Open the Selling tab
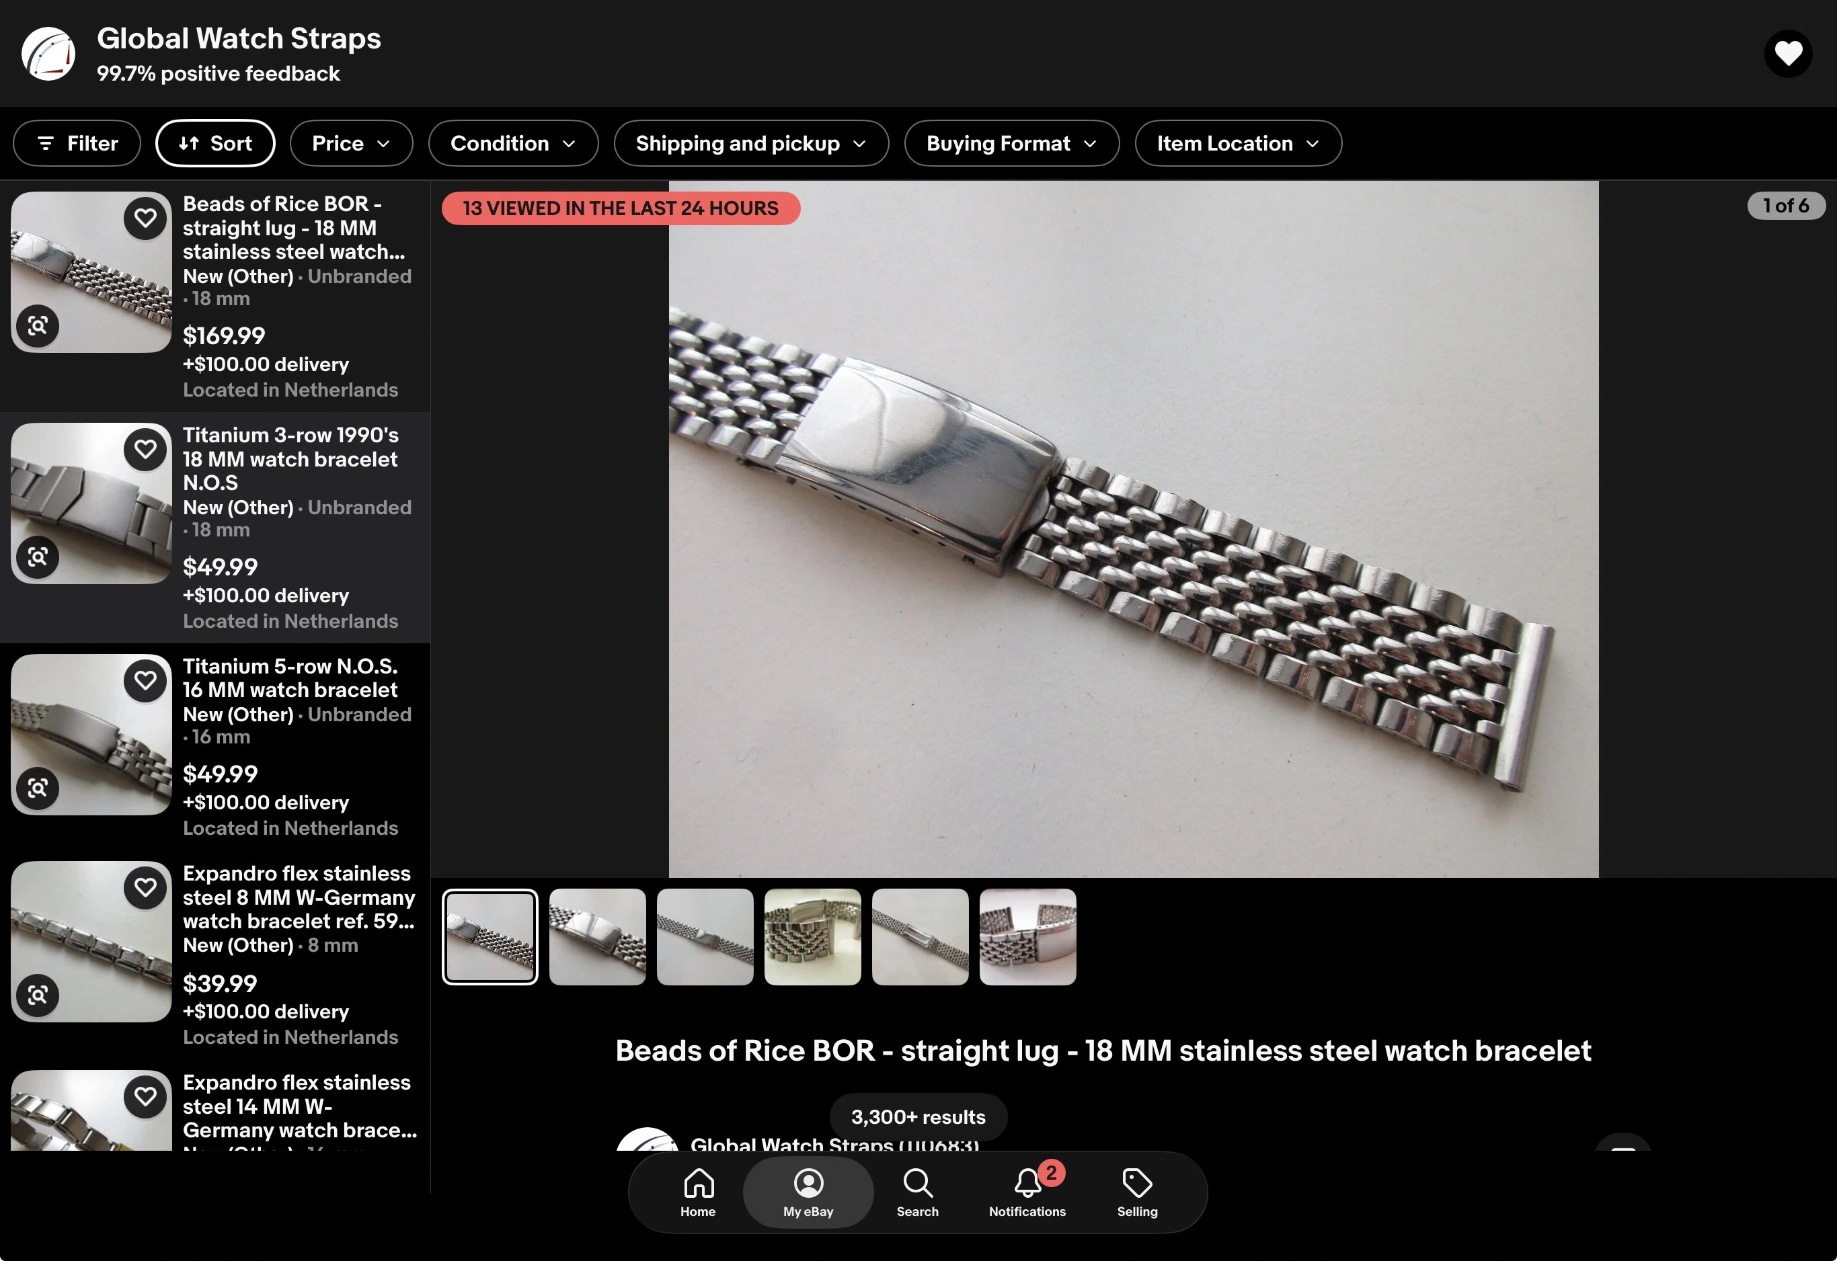Image resolution: width=1837 pixels, height=1261 pixels. [1136, 1192]
